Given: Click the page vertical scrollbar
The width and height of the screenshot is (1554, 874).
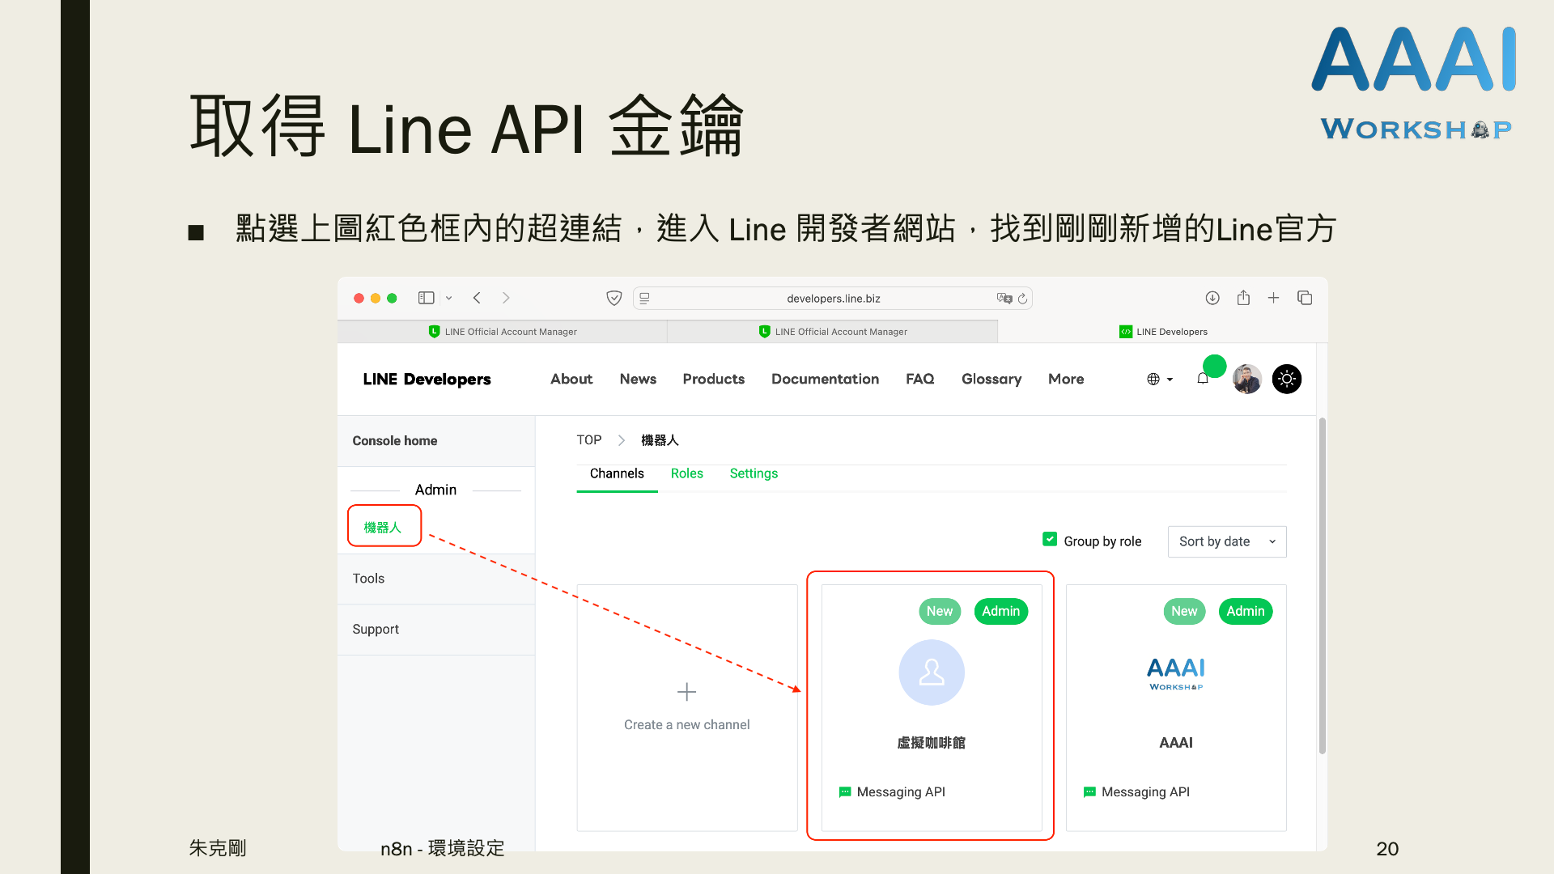Looking at the screenshot, I should point(1322,586).
